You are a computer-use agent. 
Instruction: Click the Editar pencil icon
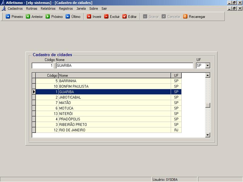point(125,16)
